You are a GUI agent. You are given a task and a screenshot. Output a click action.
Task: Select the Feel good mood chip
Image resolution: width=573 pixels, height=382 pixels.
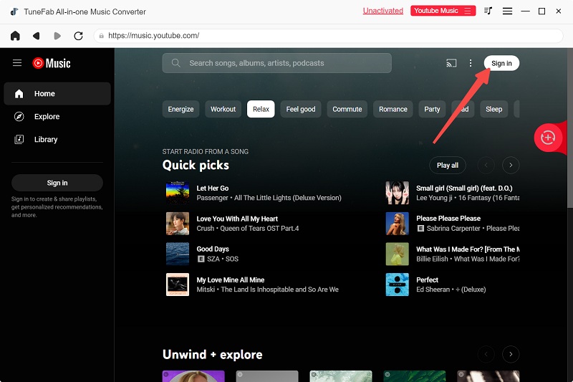(x=301, y=109)
